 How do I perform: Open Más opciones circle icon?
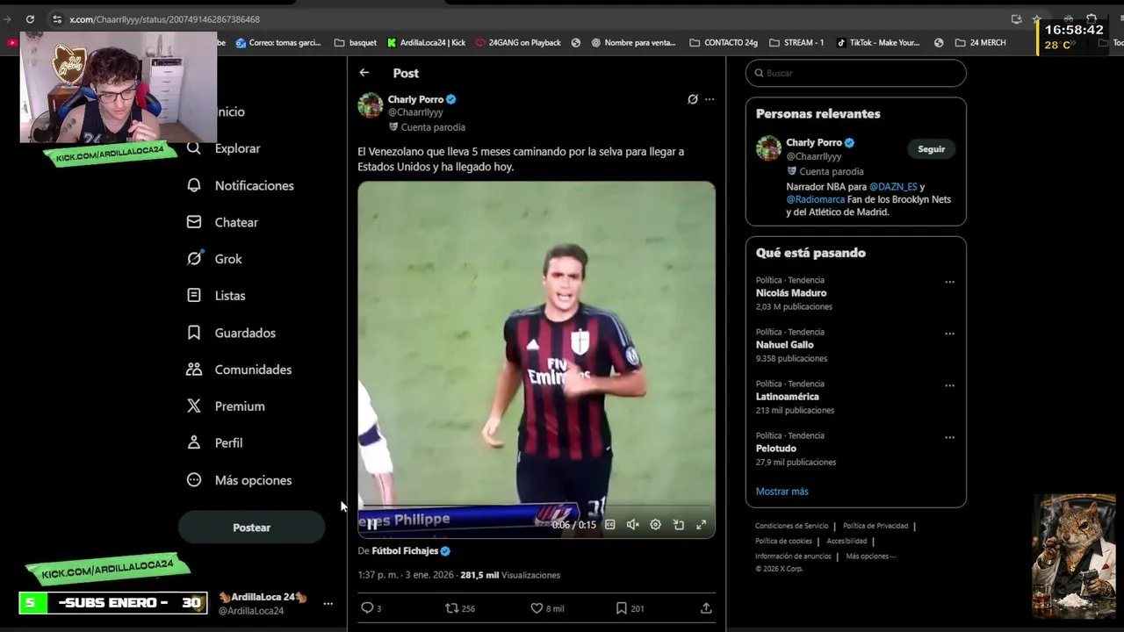[x=194, y=480]
